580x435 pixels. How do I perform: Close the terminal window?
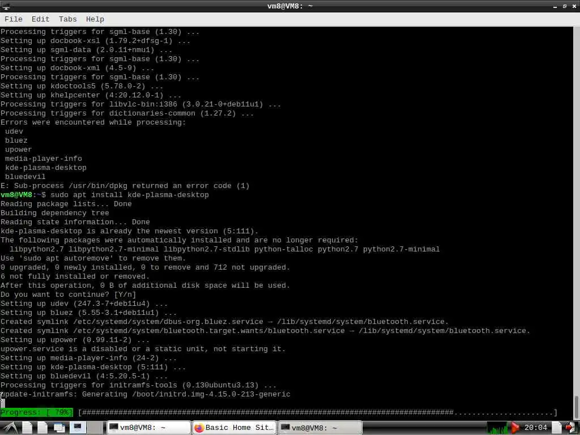[x=574, y=6]
